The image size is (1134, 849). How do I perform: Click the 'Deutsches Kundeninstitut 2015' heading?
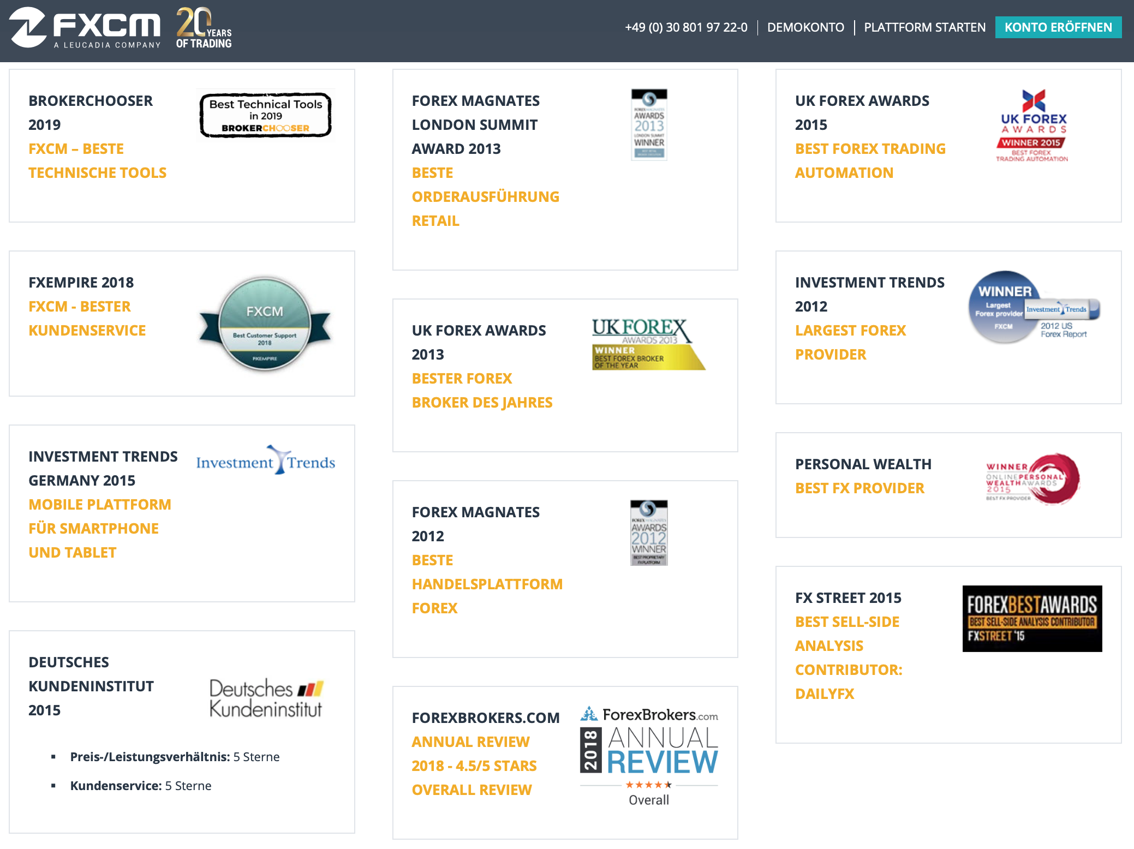(x=91, y=686)
